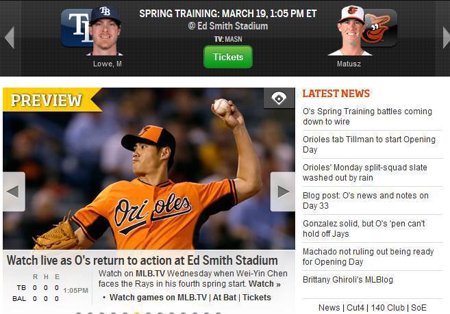Open 'Machado not ruling out being ready' article
The height and width of the screenshot is (314, 450).
[x=368, y=257]
